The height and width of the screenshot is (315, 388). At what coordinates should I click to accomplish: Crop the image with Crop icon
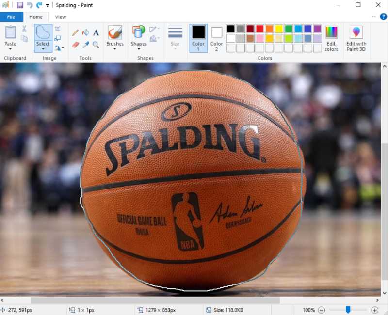coord(58,29)
